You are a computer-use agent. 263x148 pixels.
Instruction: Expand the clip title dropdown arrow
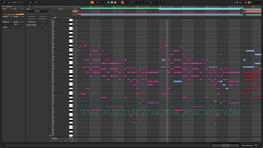5,7
